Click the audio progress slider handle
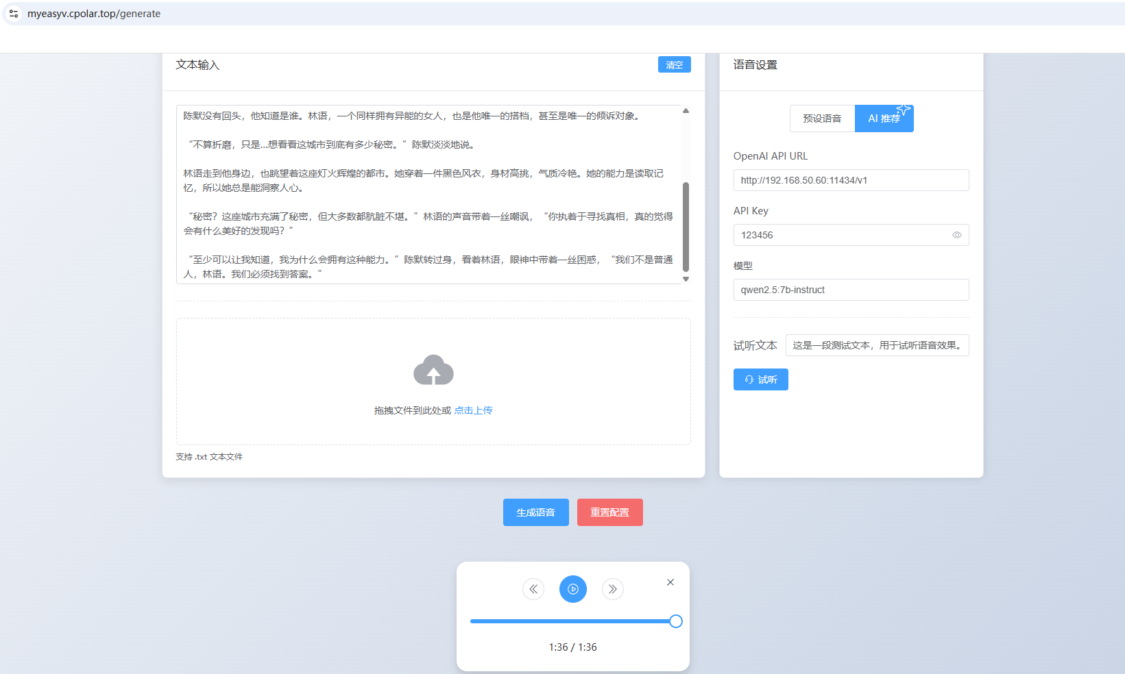This screenshot has height=674, width=1125. pyautogui.click(x=676, y=621)
